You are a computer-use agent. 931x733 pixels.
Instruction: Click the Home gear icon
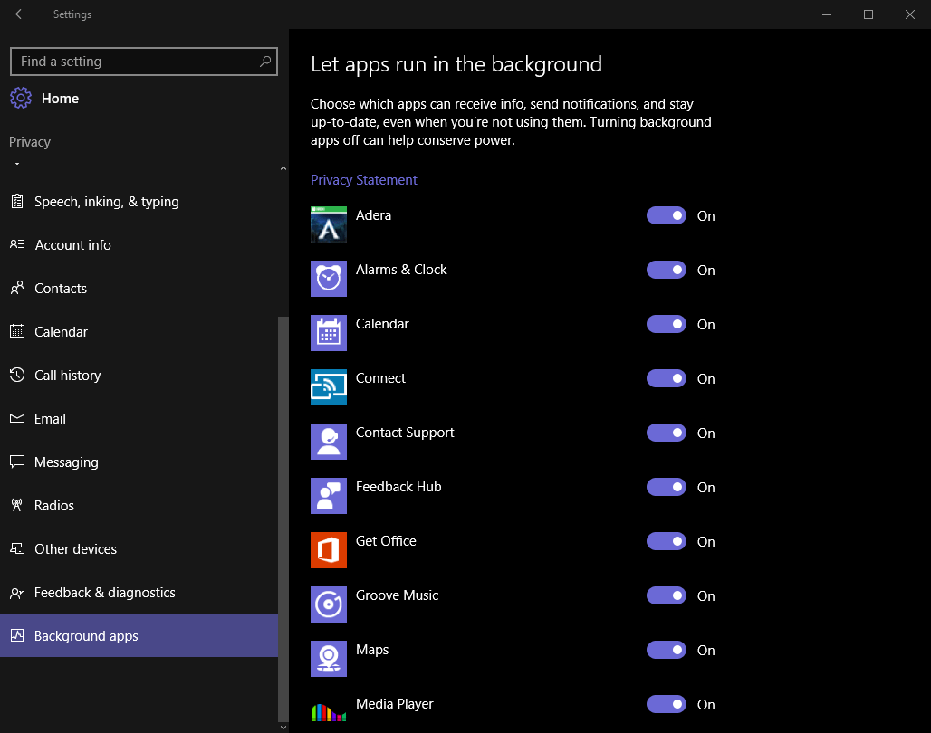(x=21, y=98)
